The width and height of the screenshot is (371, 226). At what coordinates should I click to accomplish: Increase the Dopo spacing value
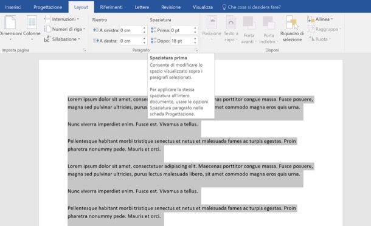click(195, 39)
